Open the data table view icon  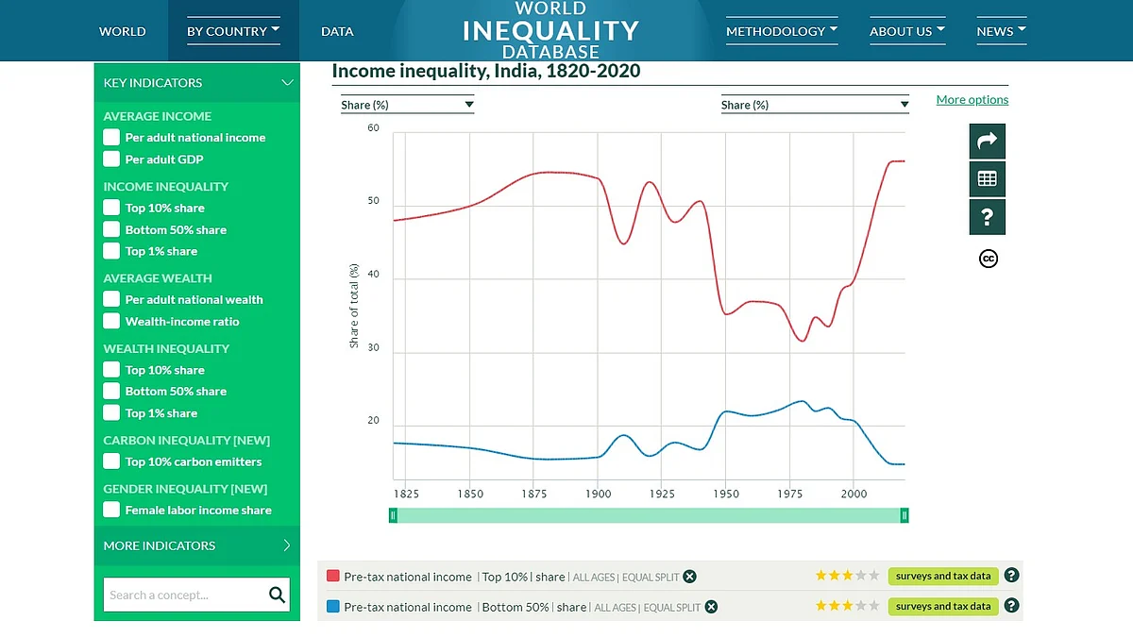(987, 179)
